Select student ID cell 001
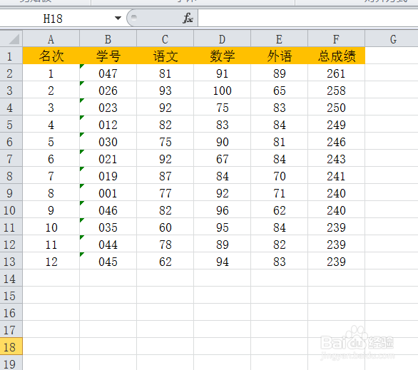 coord(108,192)
